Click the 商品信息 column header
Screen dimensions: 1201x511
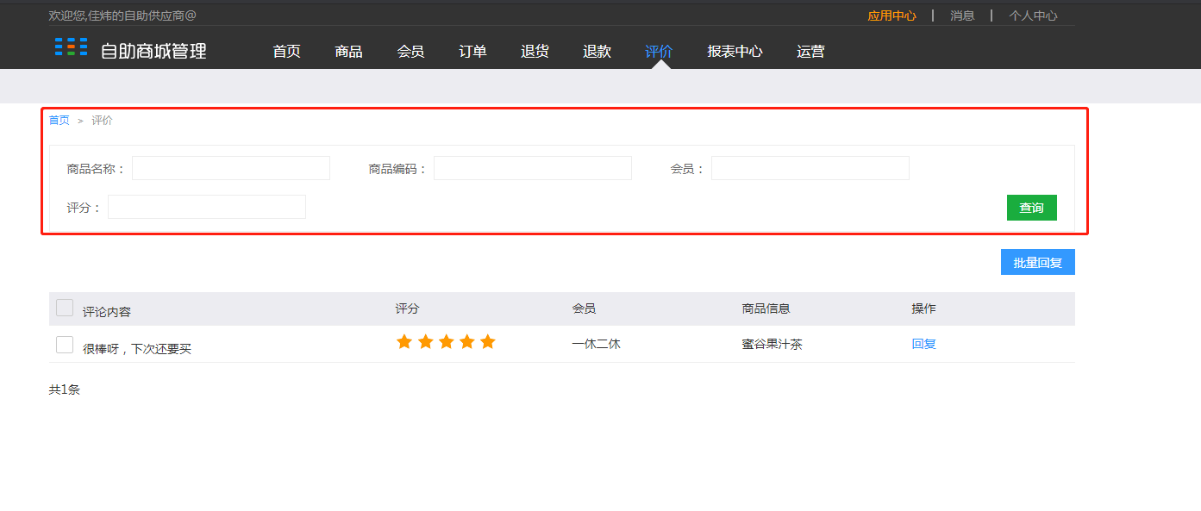click(x=766, y=308)
